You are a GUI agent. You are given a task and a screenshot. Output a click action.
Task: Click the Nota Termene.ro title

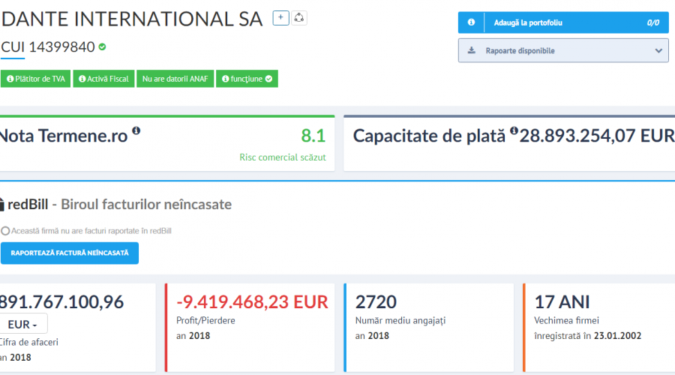pos(64,136)
